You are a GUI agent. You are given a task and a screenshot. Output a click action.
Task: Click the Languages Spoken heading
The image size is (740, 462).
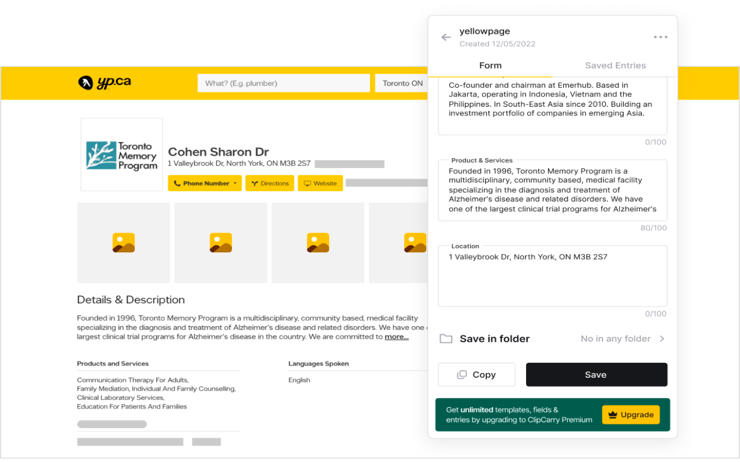(x=319, y=364)
